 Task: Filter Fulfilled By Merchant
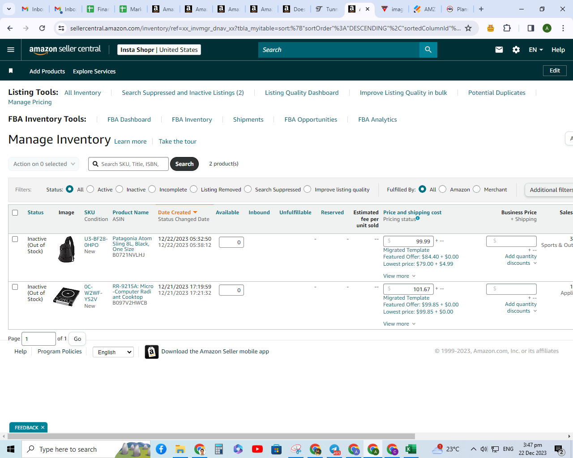pos(477,189)
